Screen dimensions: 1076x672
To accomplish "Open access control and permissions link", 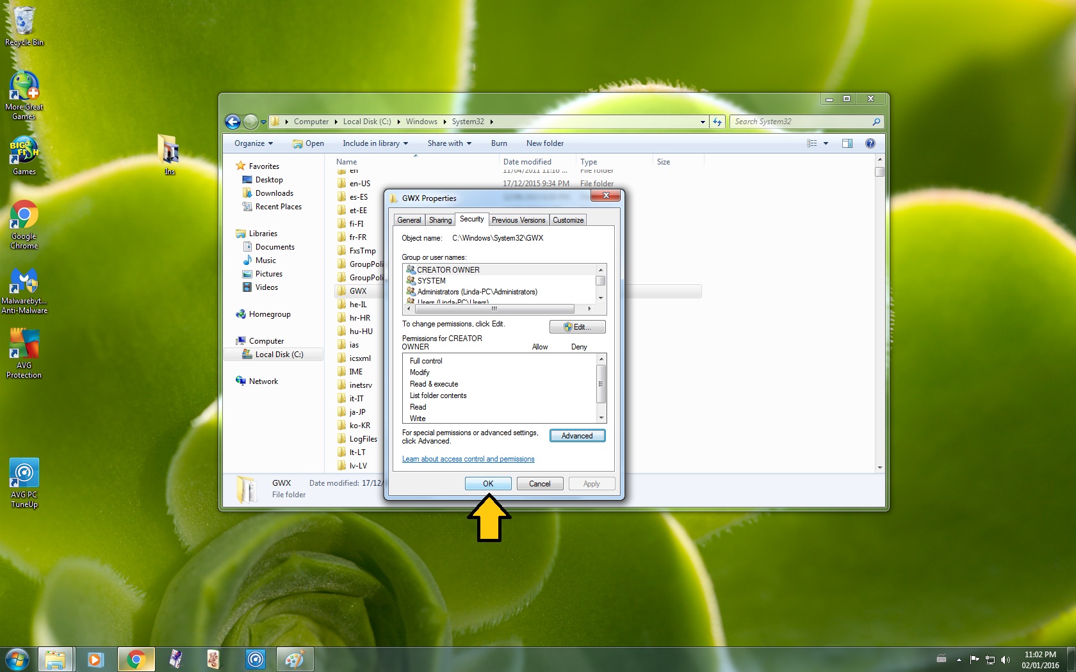I will pos(468,459).
